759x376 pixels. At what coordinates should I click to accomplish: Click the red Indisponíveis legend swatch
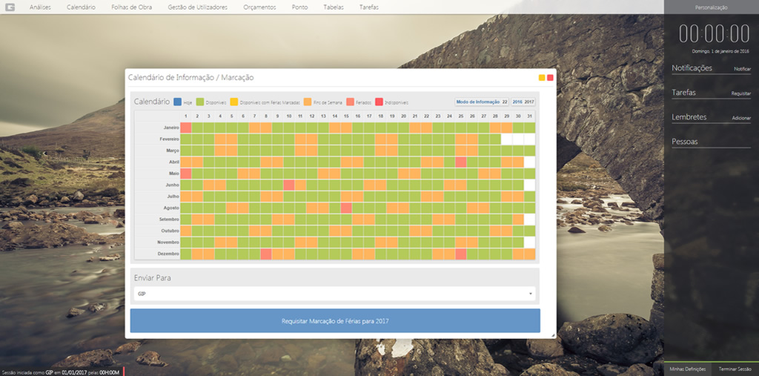pos(379,102)
